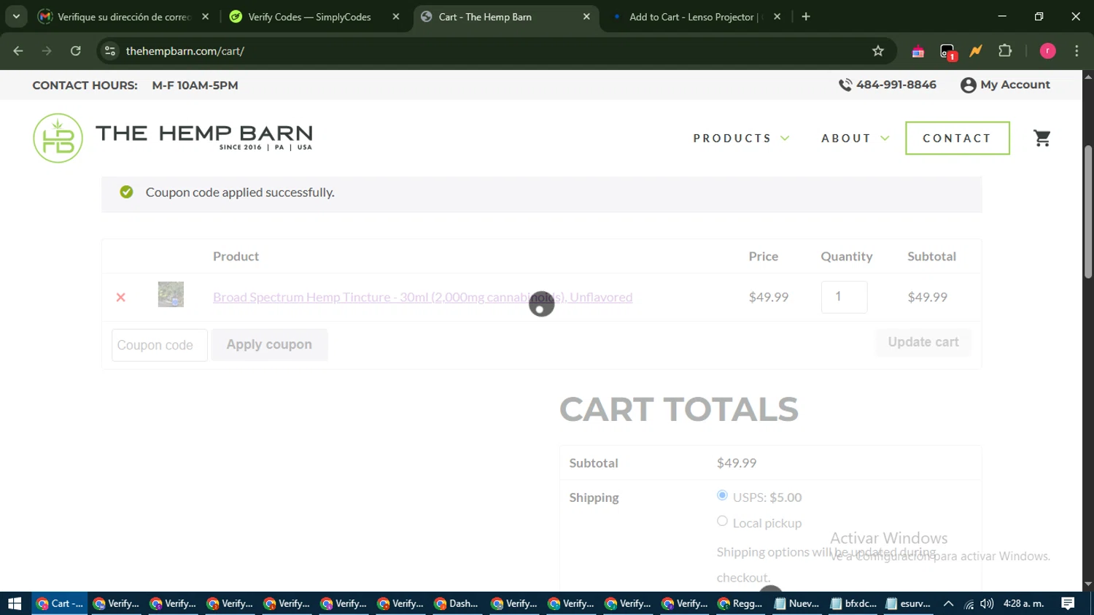Click the 'Coupon code applied successfully.' message
This screenshot has width=1094, height=615.
[240, 193]
